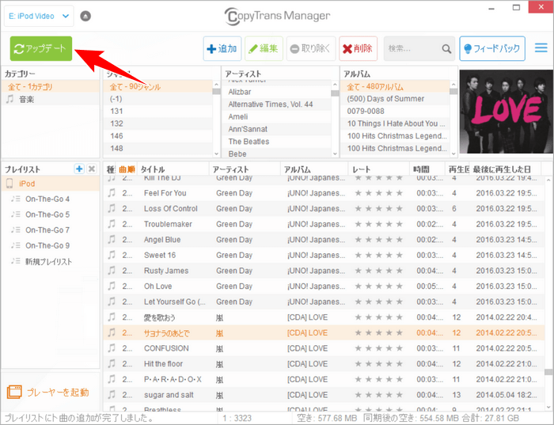Viewport: 554px width, 425px height.
Task: Select track Troublemaker
Action: pyautogui.click(x=324, y=224)
